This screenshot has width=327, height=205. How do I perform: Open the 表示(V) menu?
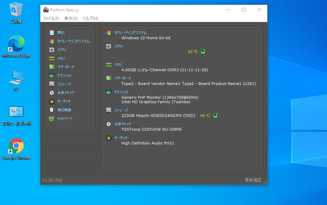pyautogui.click(x=71, y=19)
